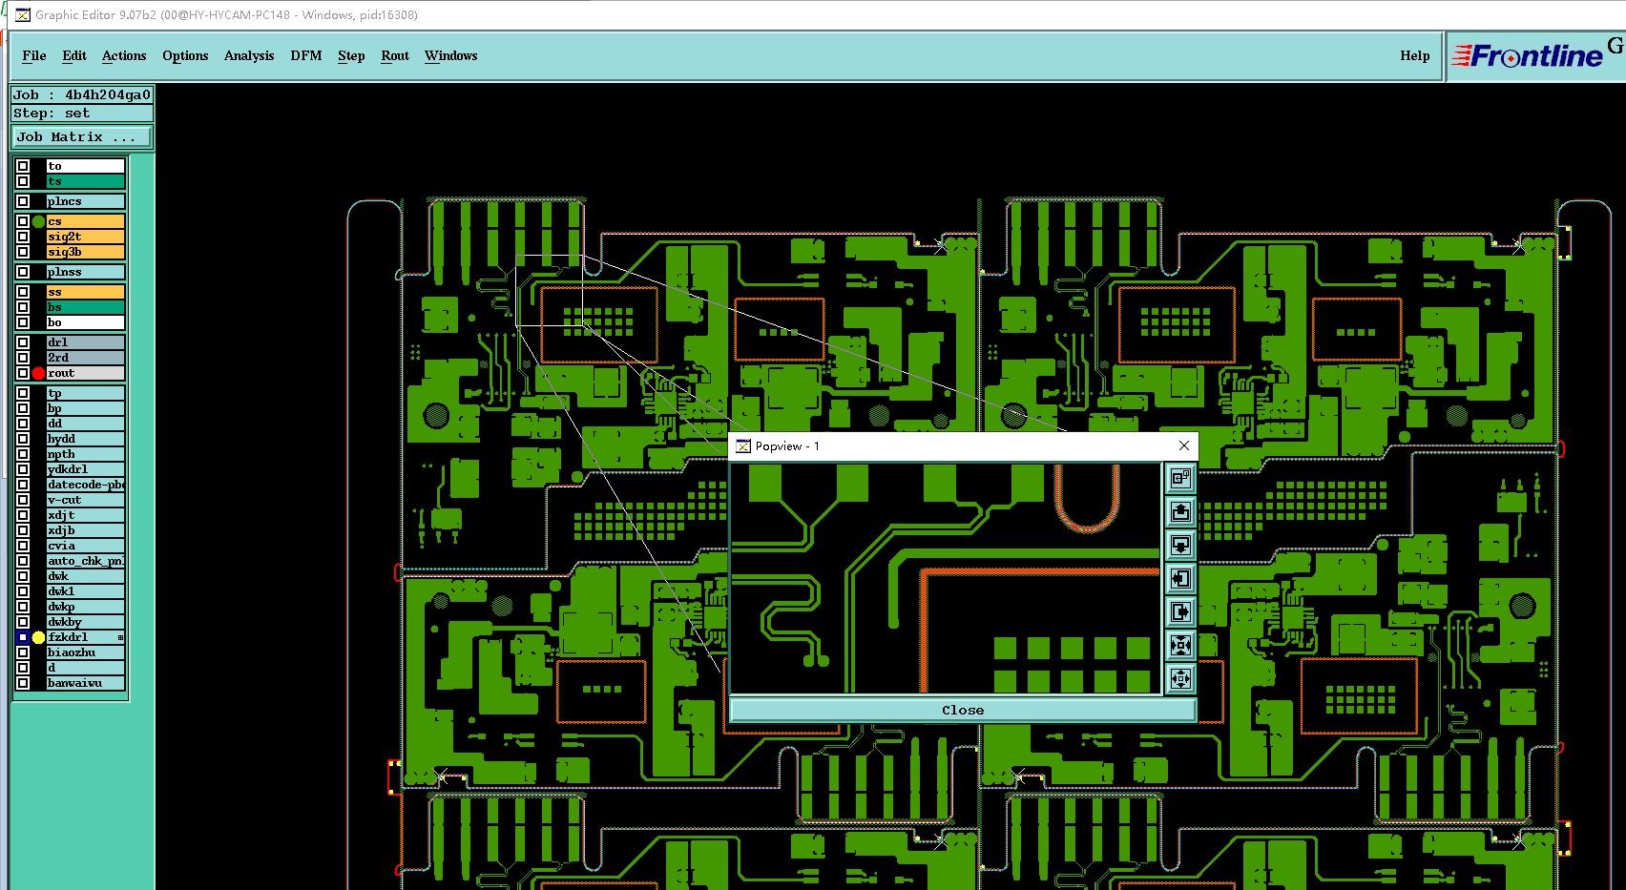Viewport: 1626px width, 890px height.
Task: Select the 'dwkby' layer name
Action: [x=86, y=622]
